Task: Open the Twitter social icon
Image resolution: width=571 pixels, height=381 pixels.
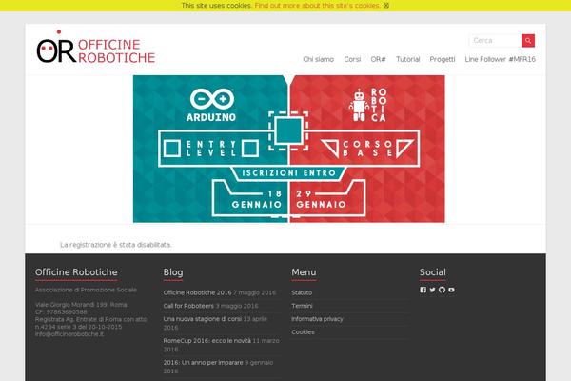Action: point(432,290)
